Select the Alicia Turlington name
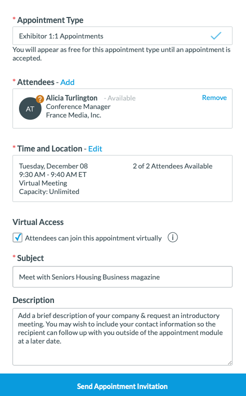The image size is (246, 396). click(71, 98)
